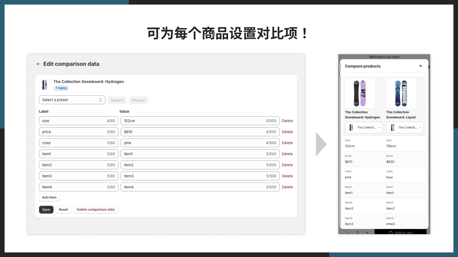The image size is (458, 257).
Task: Click the pink value input field
Action: (200, 143)
